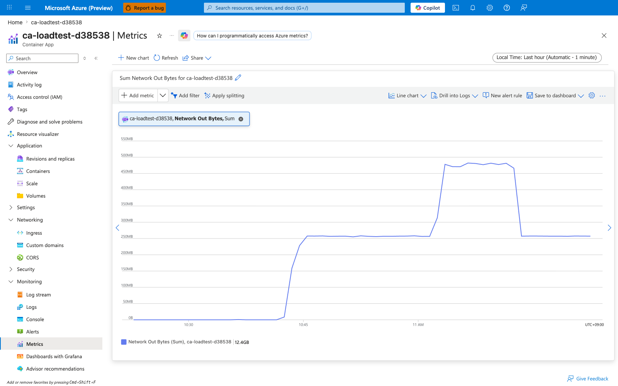618x386 pixels.
Task: Click New alert rule
Action: click(x=502, y=96)
